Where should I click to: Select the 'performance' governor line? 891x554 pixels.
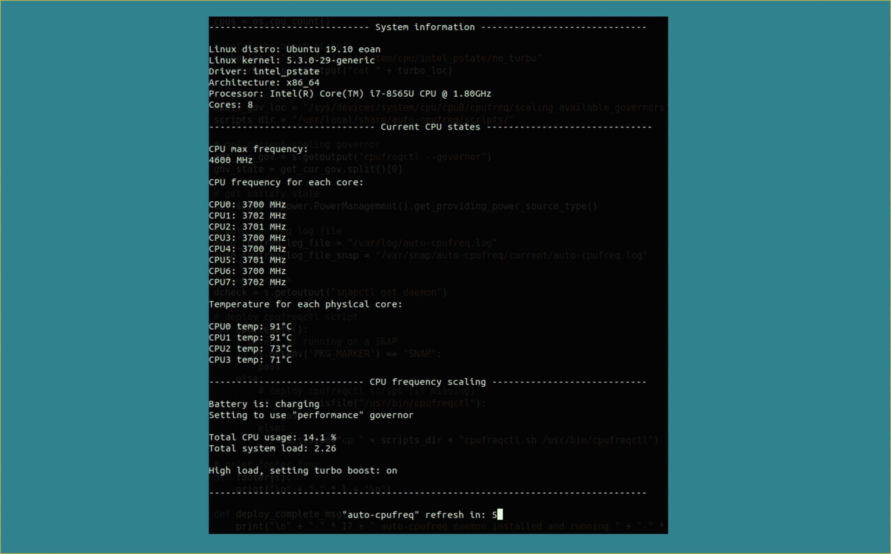(x=311, y=415)
